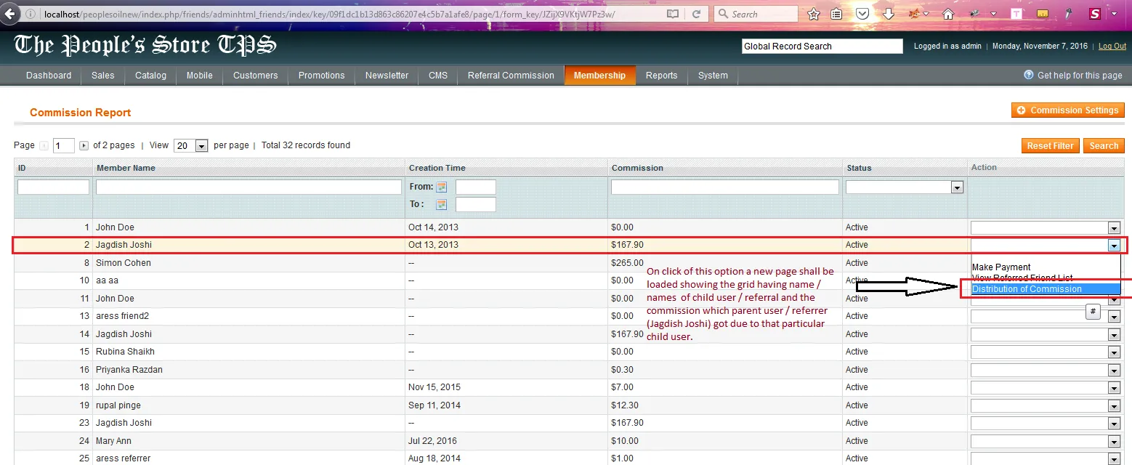This screenshot has height=465, width=1132.
Task: Open Action dropdown for Priyanka Razdan row
Action: click(x=1046, y=370)
